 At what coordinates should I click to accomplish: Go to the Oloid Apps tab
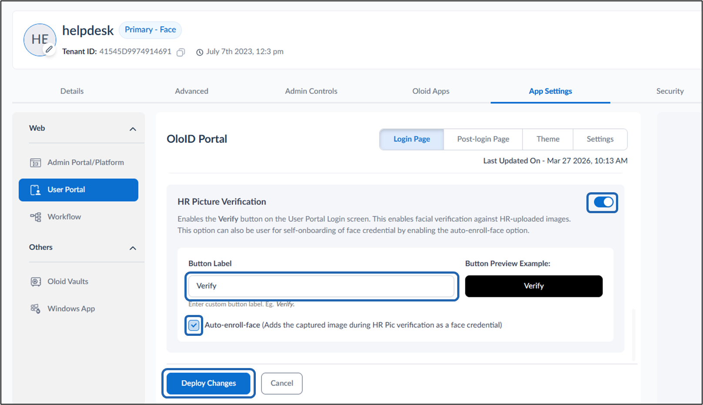tap(431, 91)
